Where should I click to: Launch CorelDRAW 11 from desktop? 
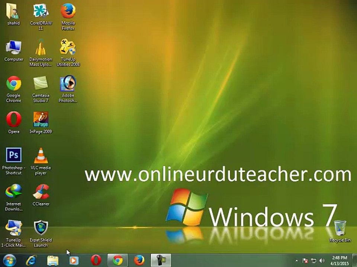pos(41,16)
